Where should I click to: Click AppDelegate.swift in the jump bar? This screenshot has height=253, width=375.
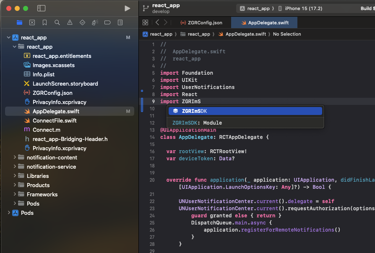click(x=242, y=34)
